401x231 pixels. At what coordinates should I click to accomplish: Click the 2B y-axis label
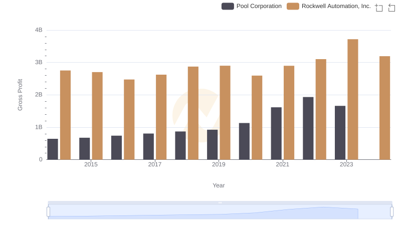pyautogui.click(x=39, y=95)
